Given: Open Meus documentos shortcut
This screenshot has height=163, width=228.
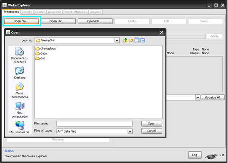Looking at the screenshot, I should coord(20,91).
